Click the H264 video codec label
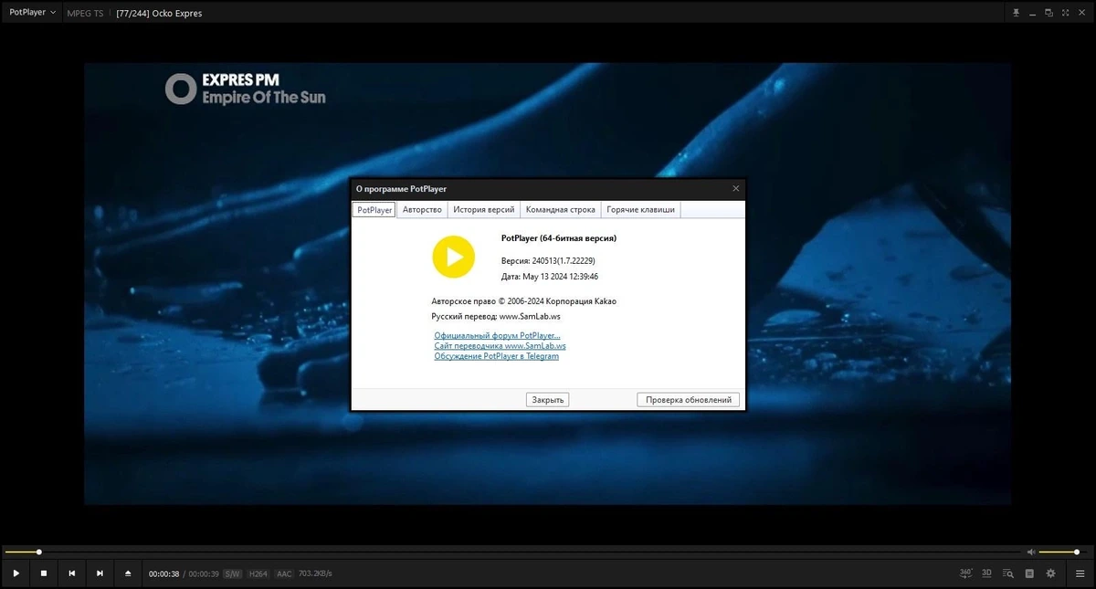This screenshot has height=589, width=1096. coord(258,573)
